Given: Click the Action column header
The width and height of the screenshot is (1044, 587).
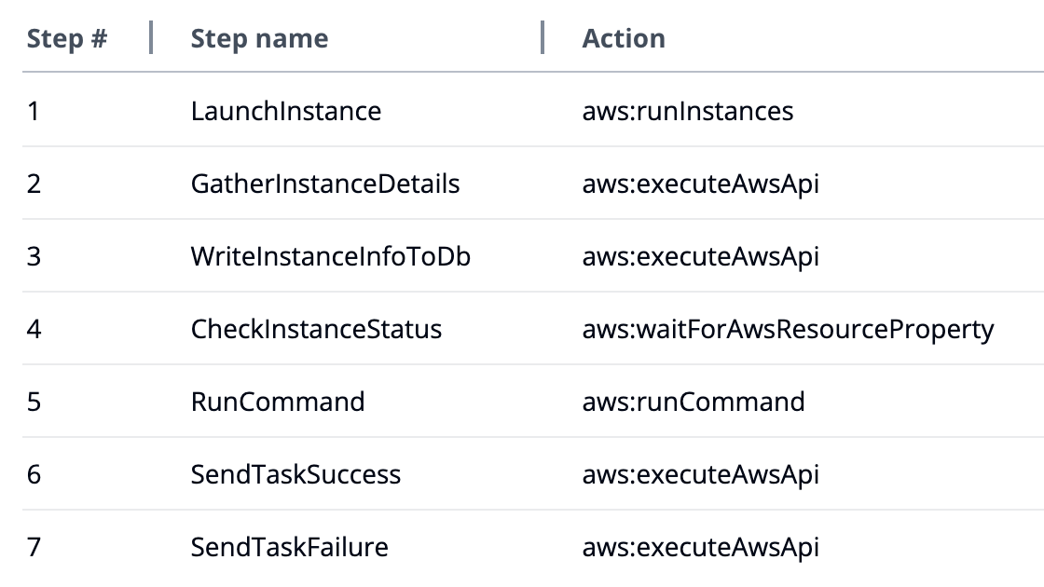Looking at the screenshot, I should click(x=624, y=39).
